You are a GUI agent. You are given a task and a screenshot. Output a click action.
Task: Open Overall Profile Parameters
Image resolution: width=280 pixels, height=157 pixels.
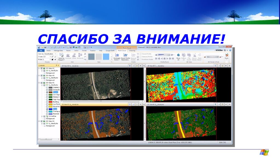pos(125,55)
